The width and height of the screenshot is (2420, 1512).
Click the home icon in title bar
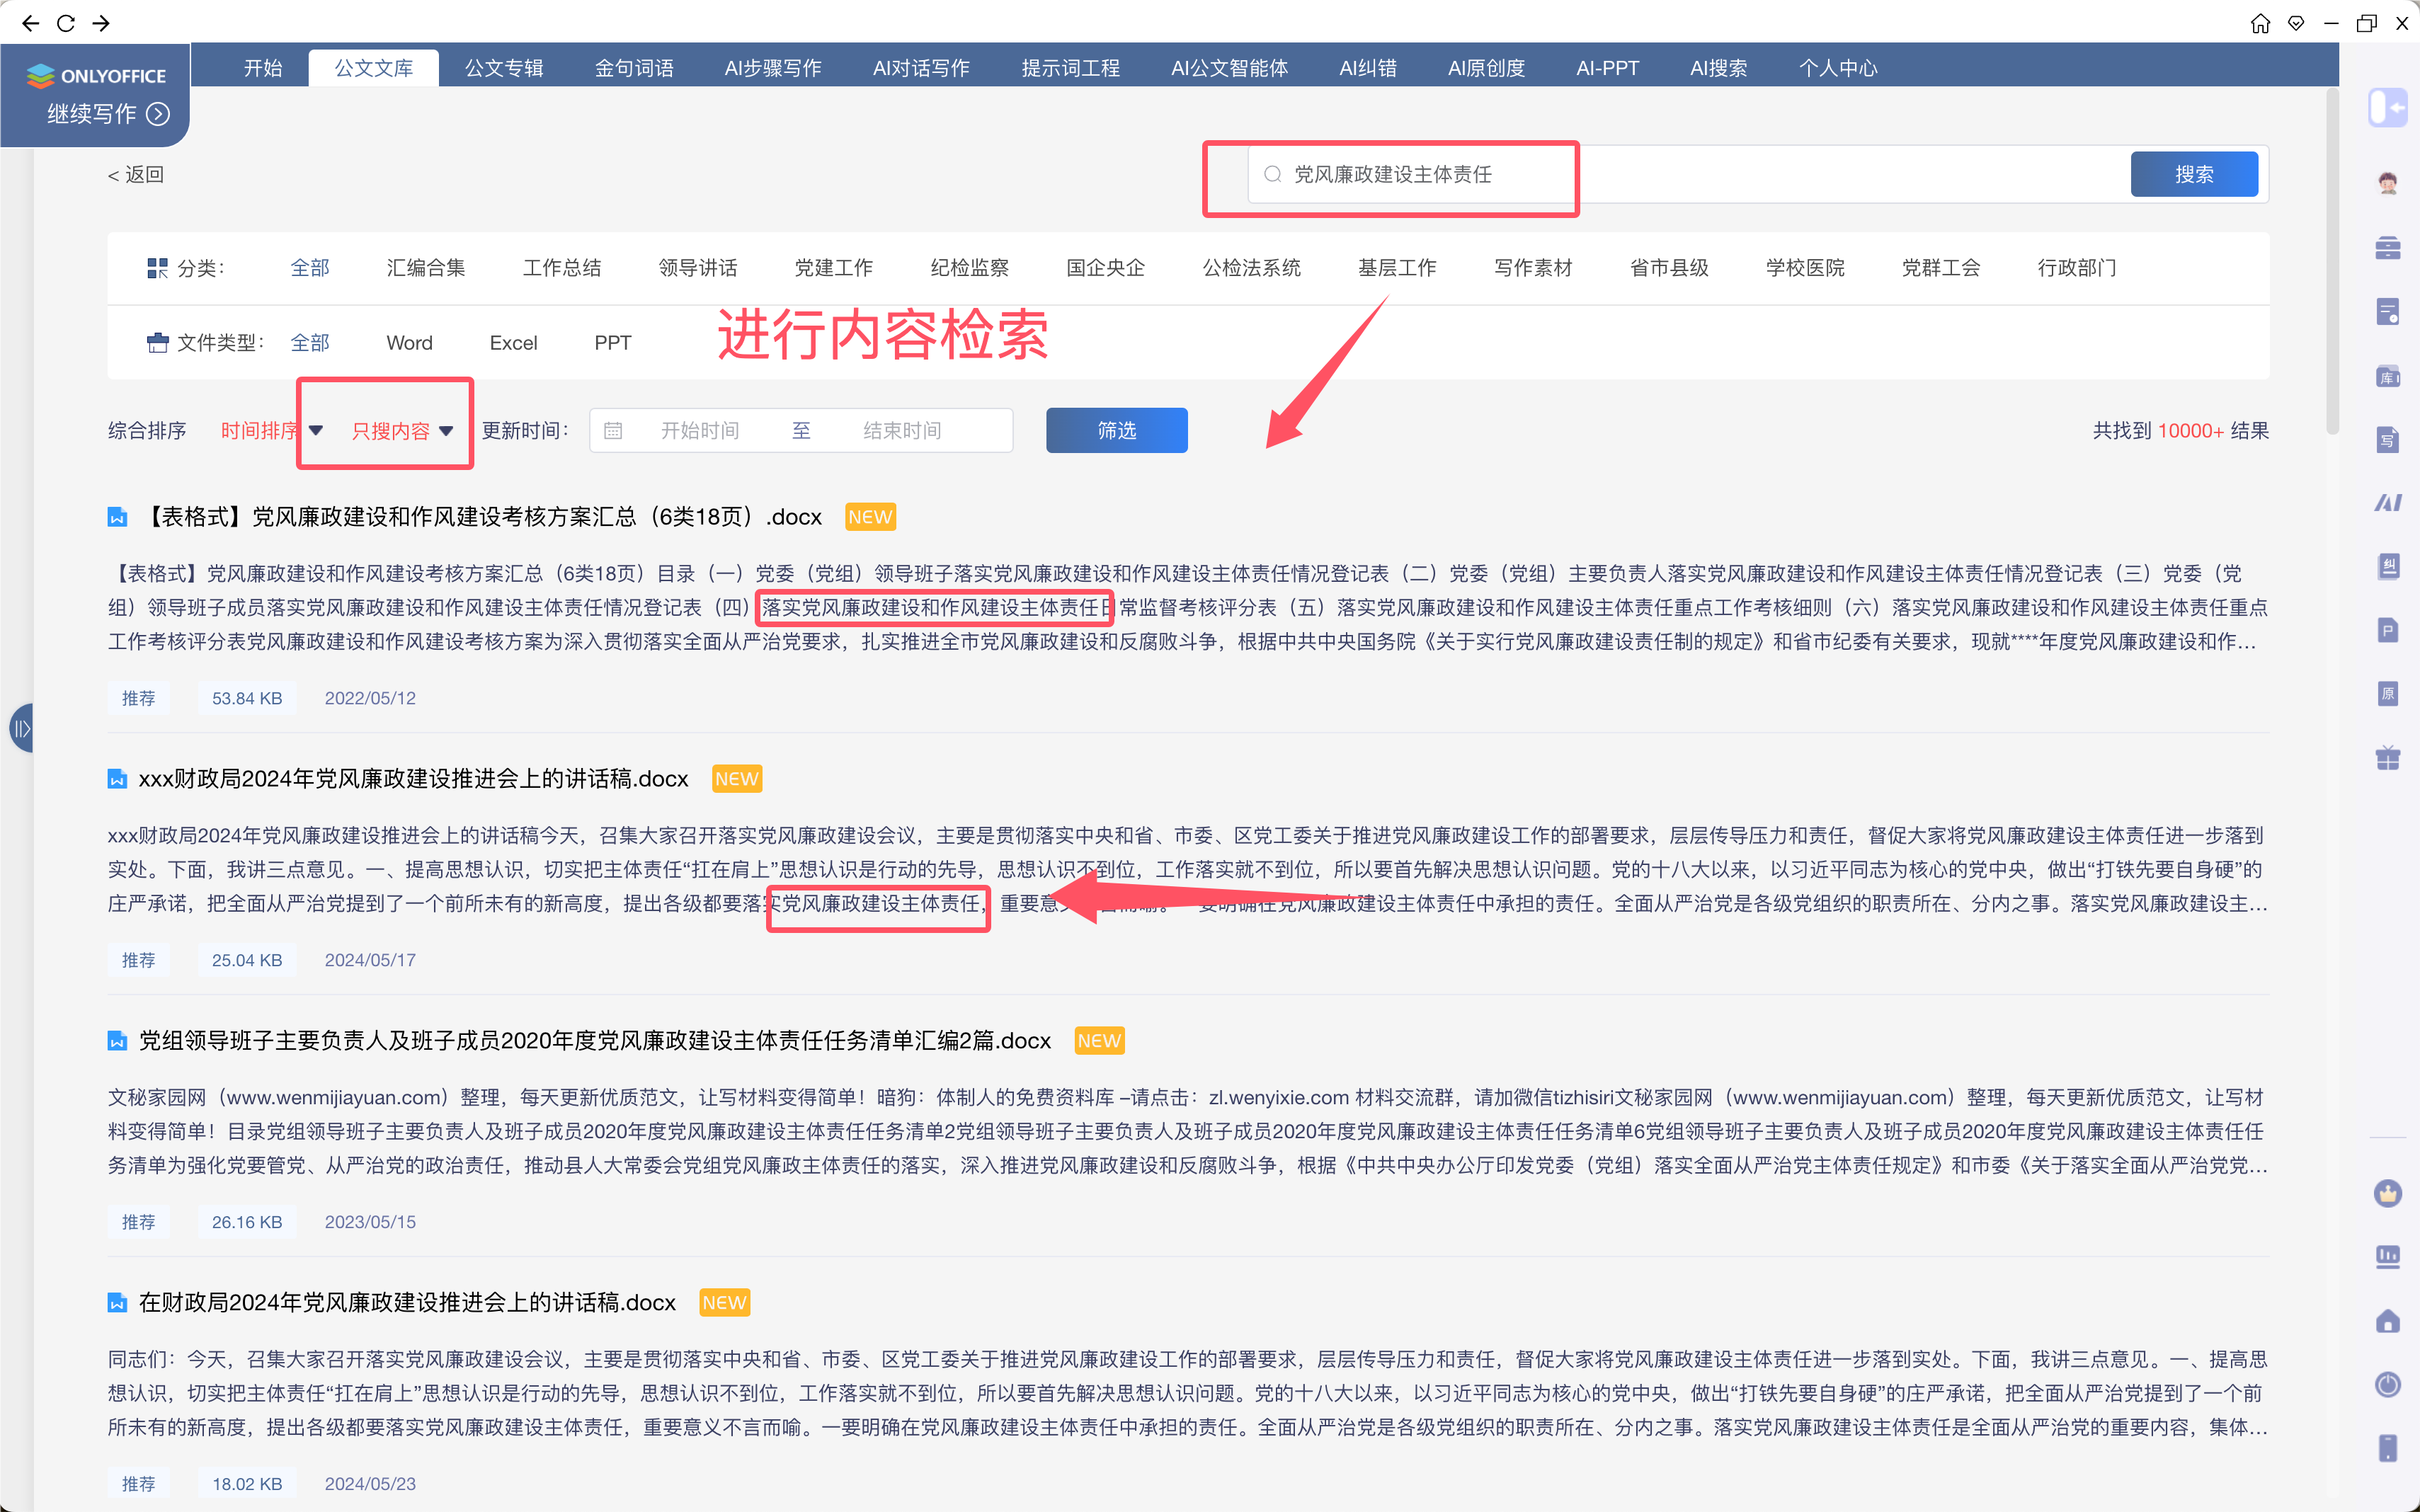(2260, 23)
